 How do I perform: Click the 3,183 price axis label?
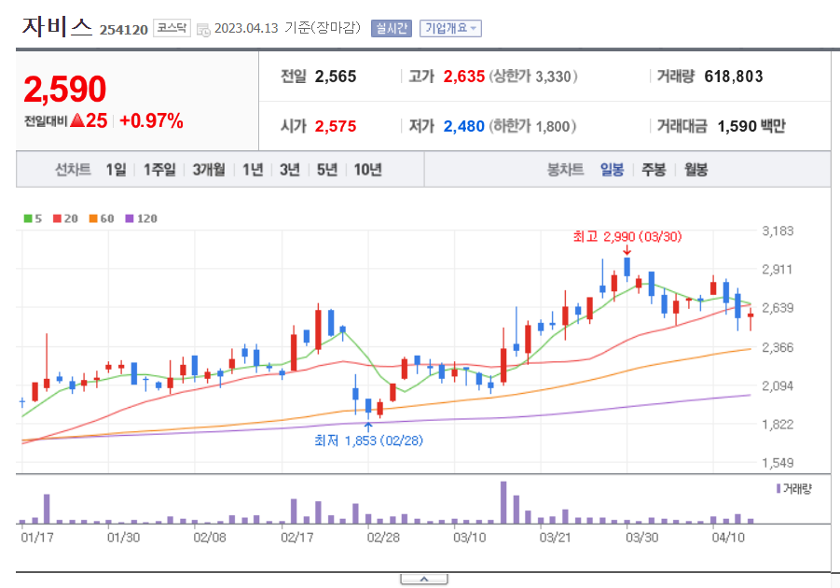(778, 231)
